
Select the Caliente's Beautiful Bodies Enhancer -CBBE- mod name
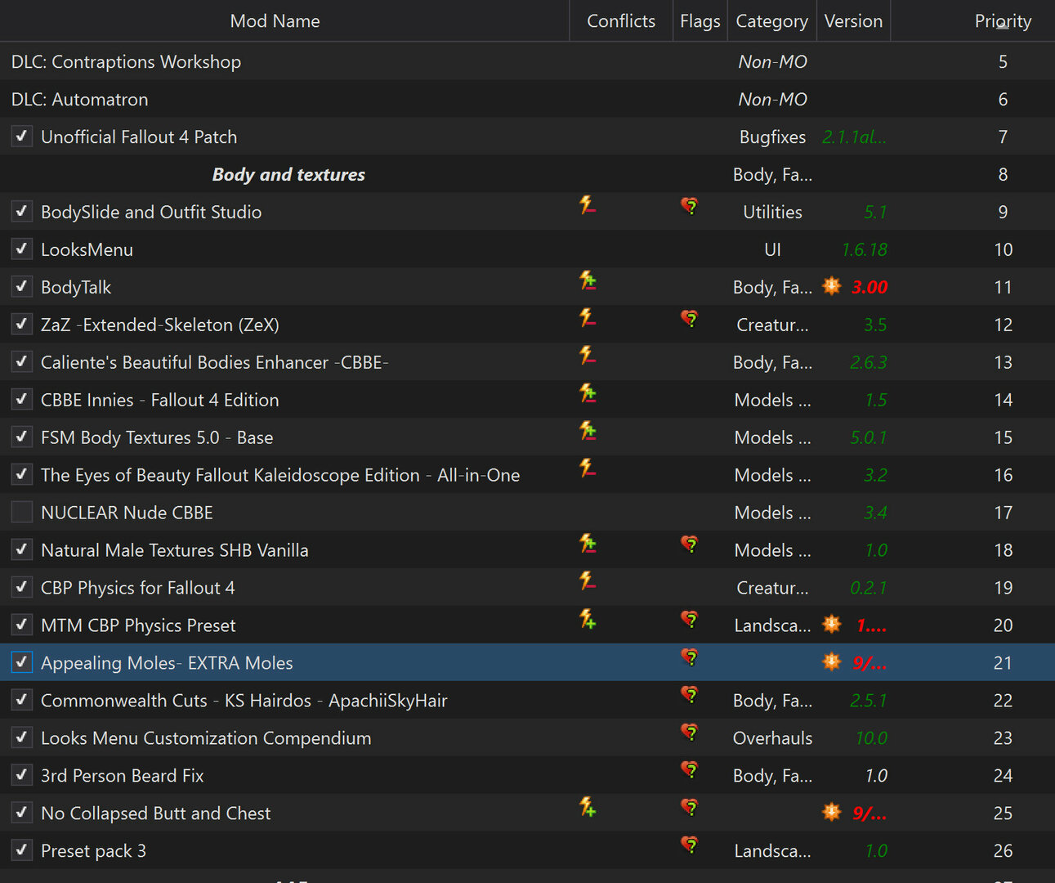[215, 362]
